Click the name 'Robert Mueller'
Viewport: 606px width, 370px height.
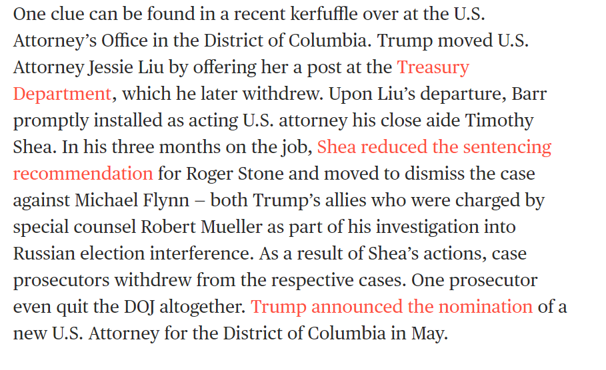tap(201, 227)
